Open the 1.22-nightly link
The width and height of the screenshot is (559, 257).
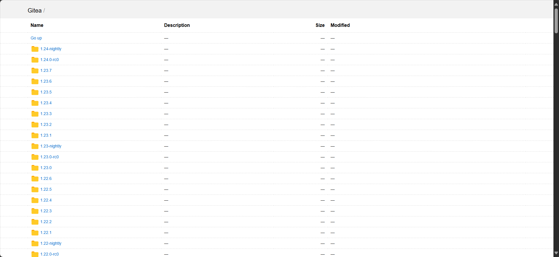click(51, 243)
